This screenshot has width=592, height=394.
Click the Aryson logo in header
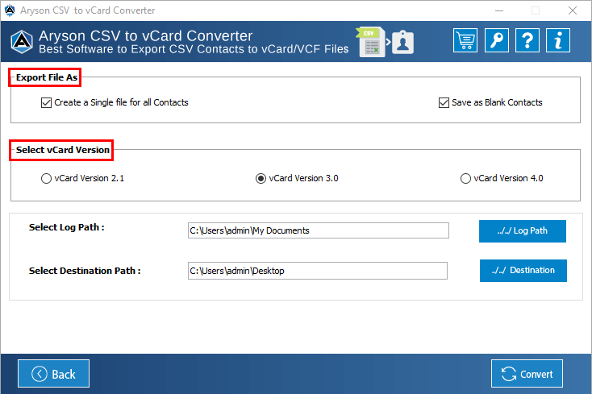coord(22,41)
